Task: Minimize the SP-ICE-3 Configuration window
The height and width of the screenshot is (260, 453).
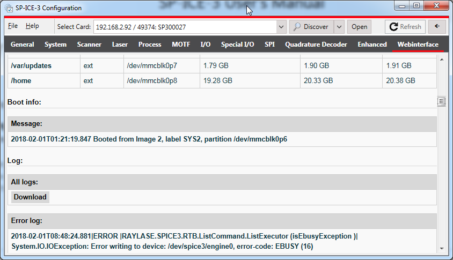Action: point(402,5)
